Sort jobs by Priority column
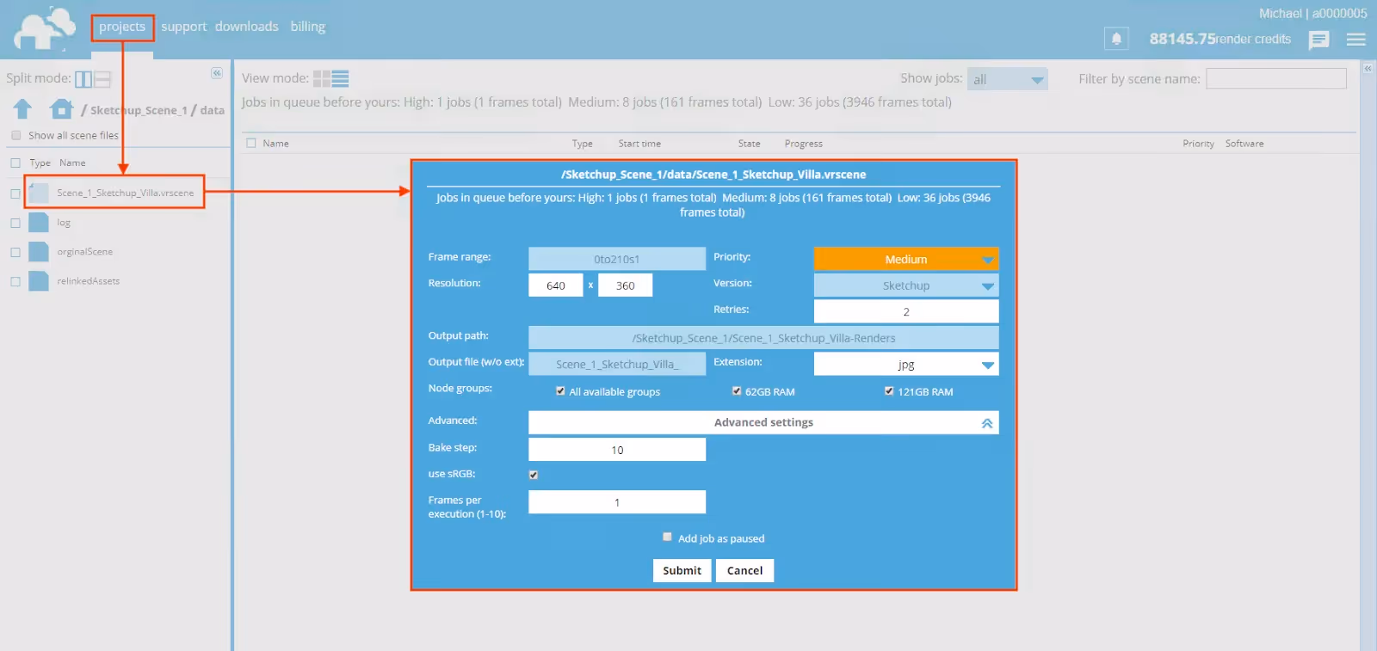 [x=1198, y=144]
